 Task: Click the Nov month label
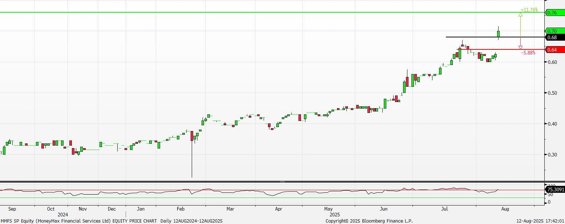pos(82,209)
